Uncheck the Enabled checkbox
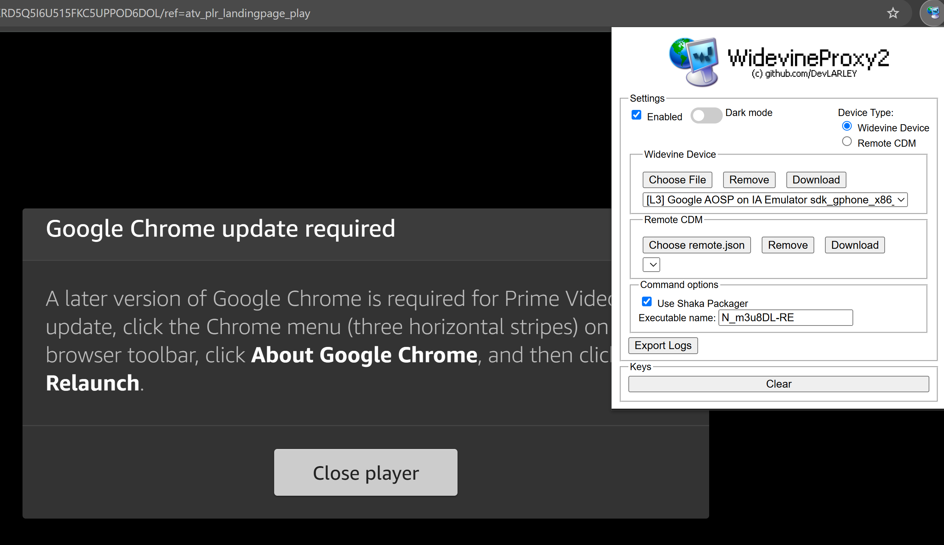The width and height of the screenshot is (944, 545). pos(637,115)
